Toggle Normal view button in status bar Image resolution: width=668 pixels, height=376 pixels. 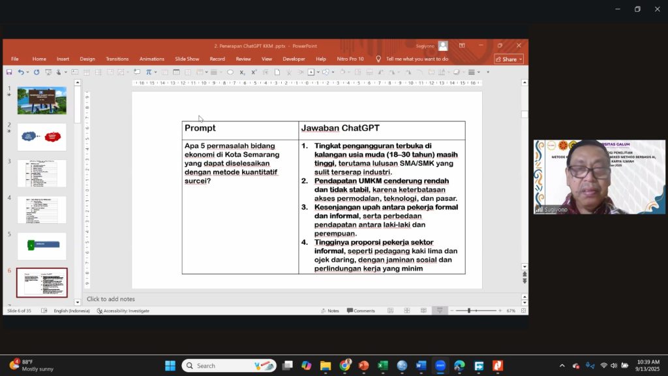(389, 311)
